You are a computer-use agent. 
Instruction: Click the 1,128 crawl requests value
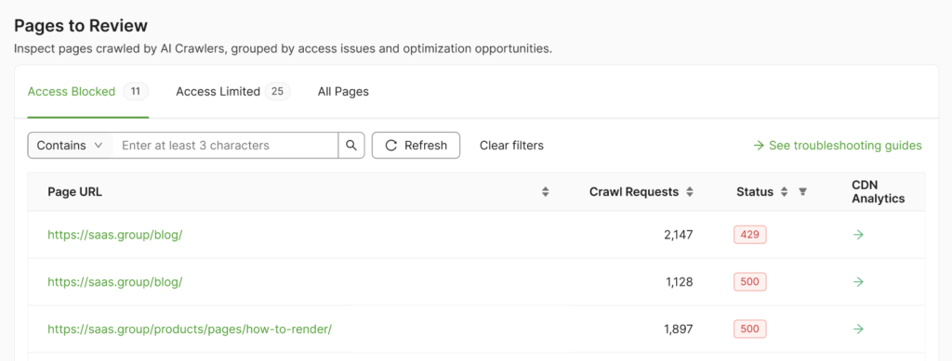(x=680, y=281)
